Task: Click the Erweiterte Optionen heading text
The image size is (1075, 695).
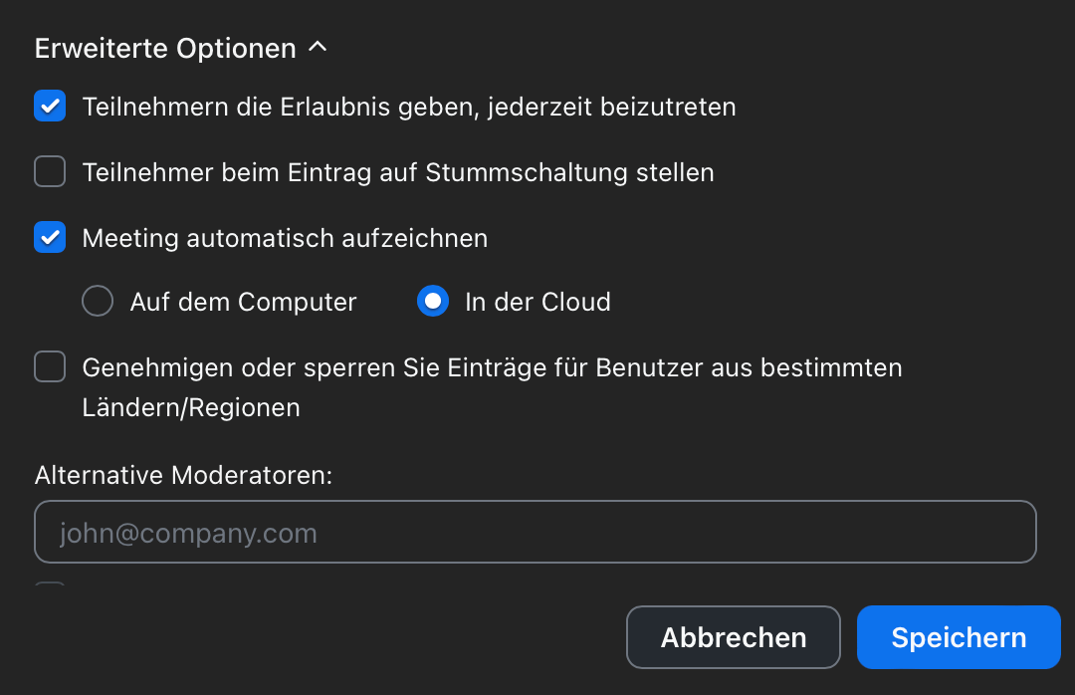Action: pos(165,49)
